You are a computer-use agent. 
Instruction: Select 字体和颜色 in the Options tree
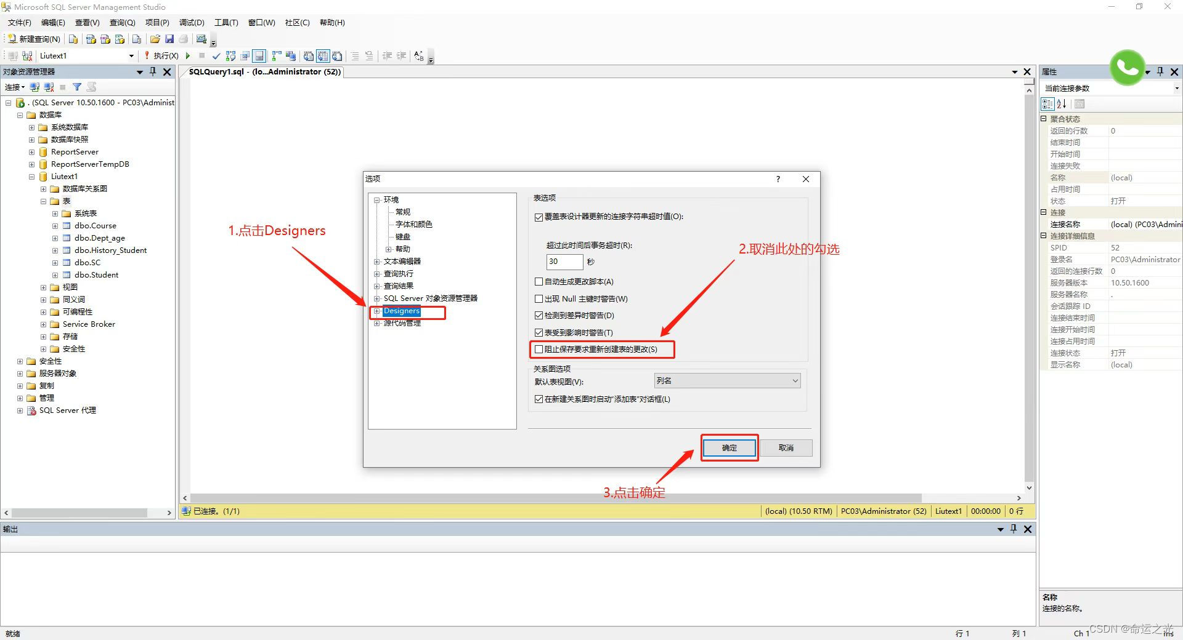point(414,225)
